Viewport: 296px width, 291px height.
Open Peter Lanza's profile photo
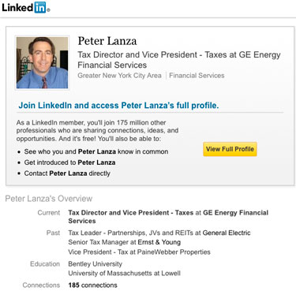point(42,62)
